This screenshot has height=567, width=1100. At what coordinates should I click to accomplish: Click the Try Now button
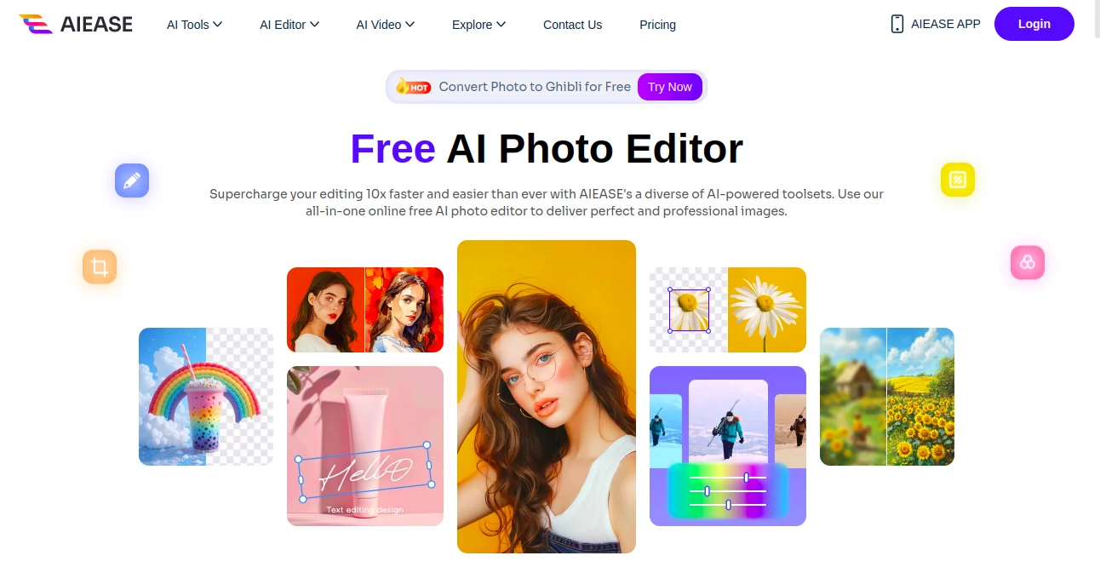click(x=670, y=87)
